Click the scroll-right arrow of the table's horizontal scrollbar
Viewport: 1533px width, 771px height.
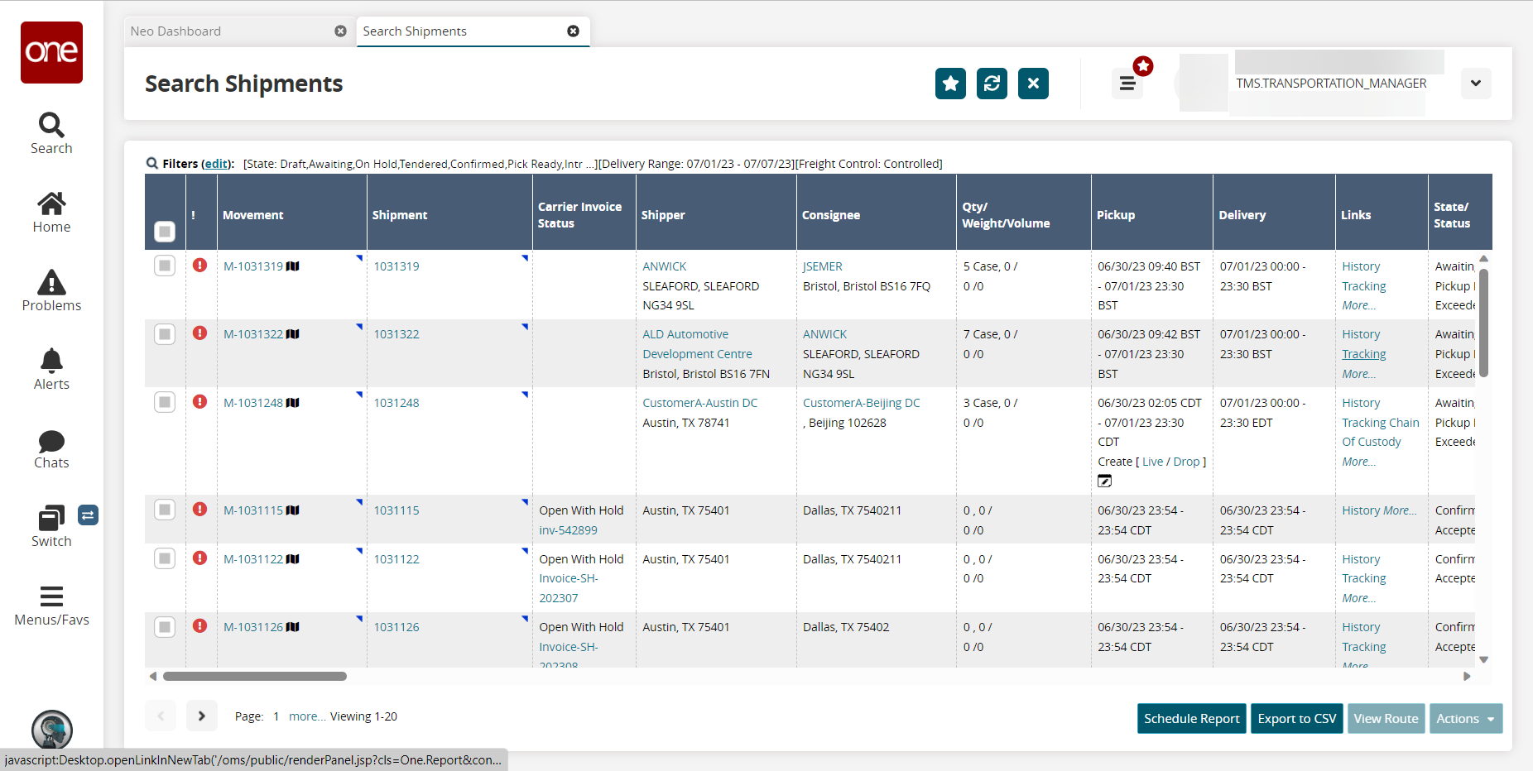click(x=1467, y=677)
